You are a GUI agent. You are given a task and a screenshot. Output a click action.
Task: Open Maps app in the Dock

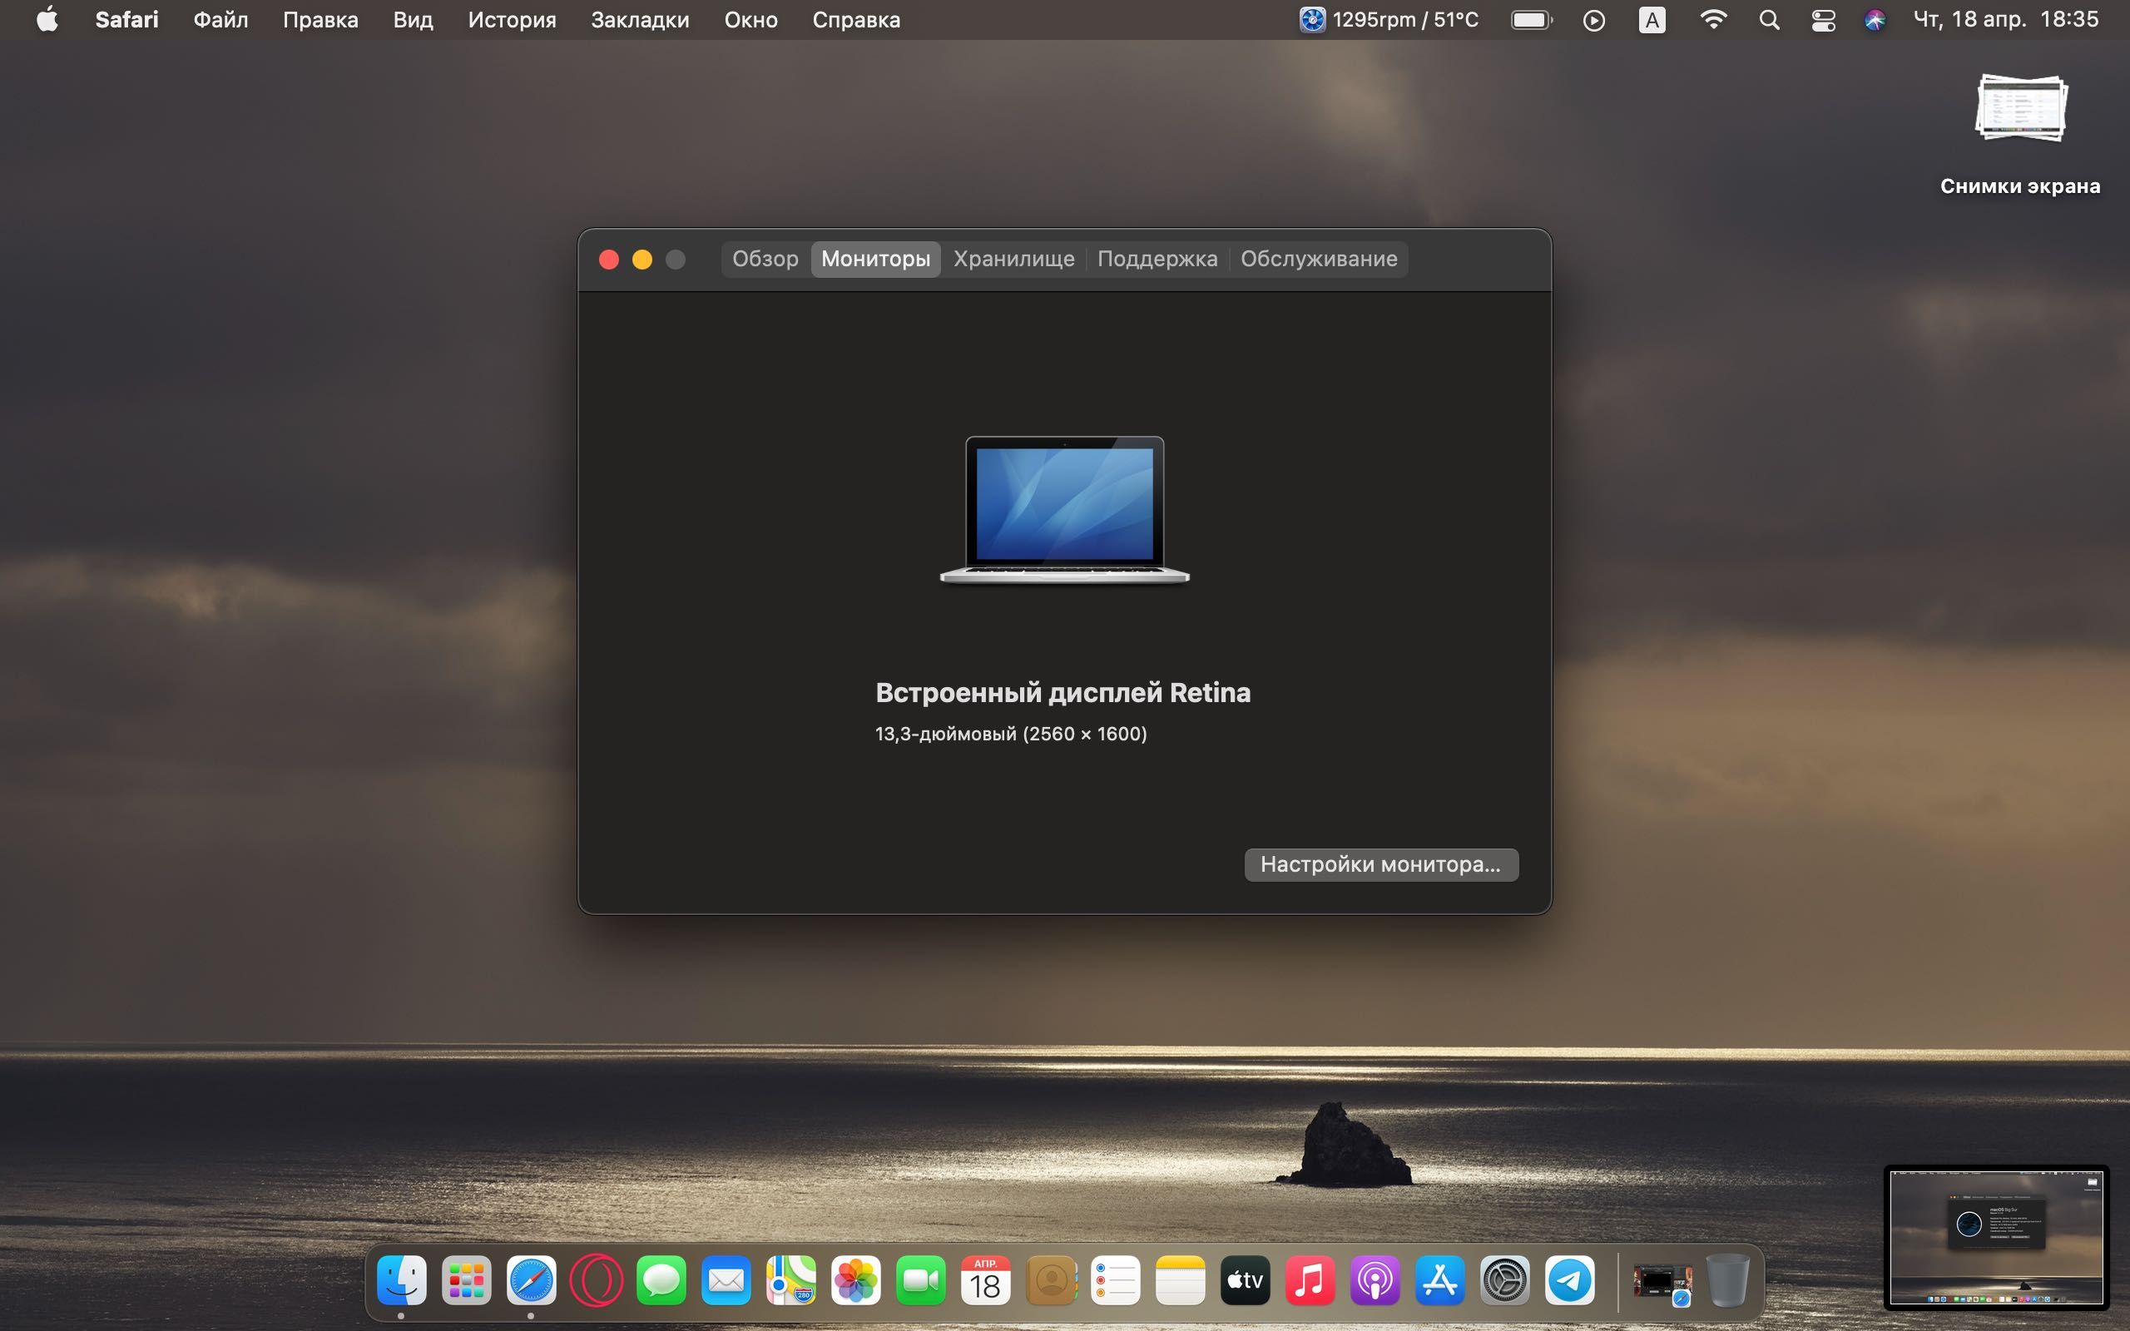[x=790, y=1280]
